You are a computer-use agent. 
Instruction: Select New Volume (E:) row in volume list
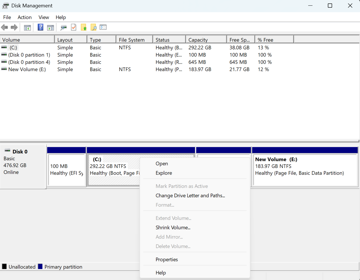pos(27,69)
